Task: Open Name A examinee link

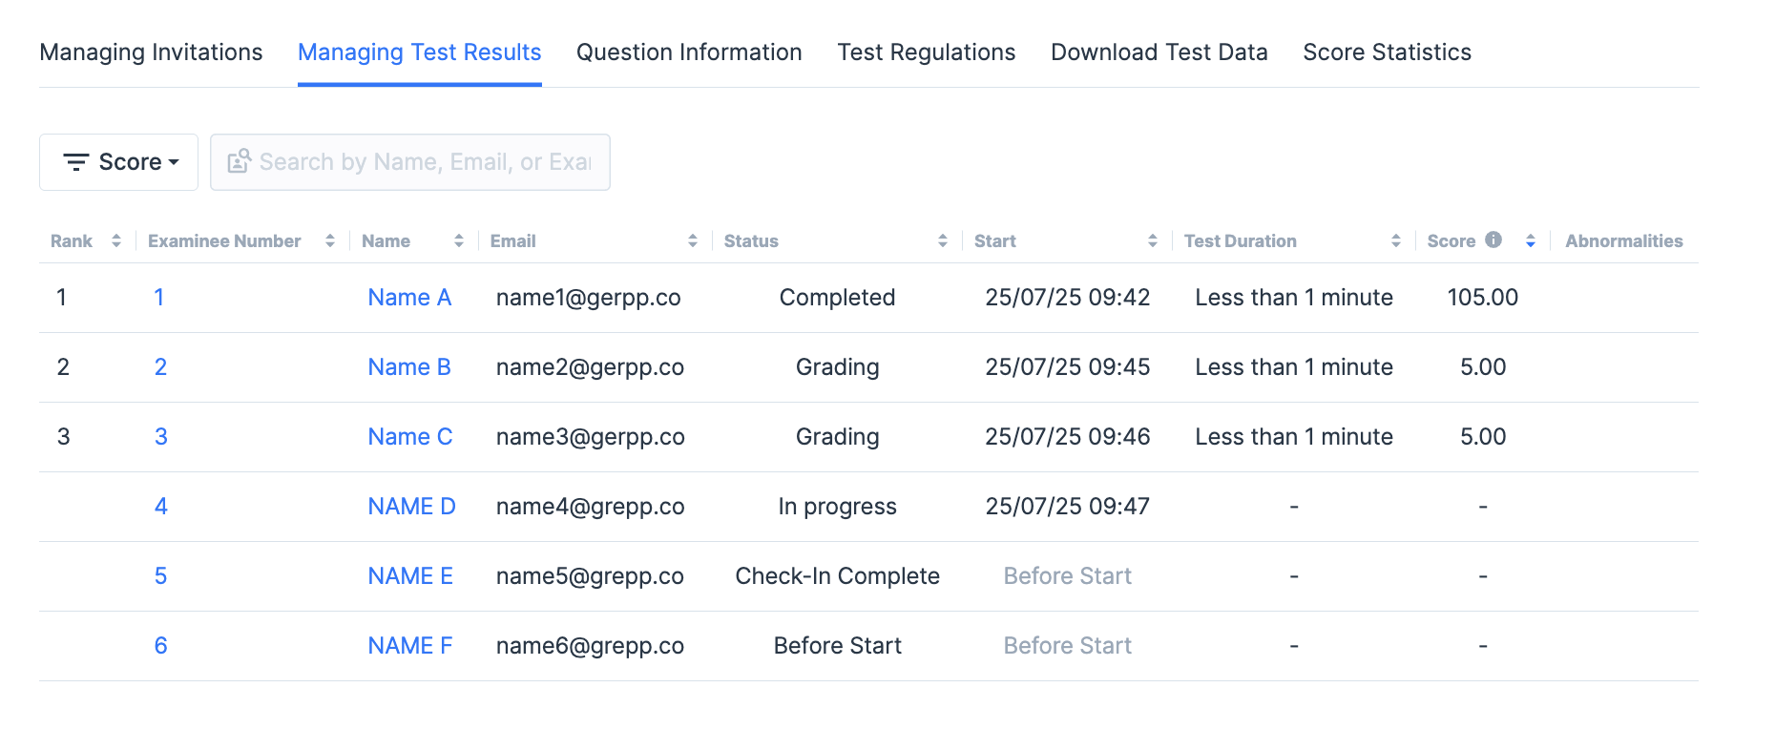Action: (409, 298)
